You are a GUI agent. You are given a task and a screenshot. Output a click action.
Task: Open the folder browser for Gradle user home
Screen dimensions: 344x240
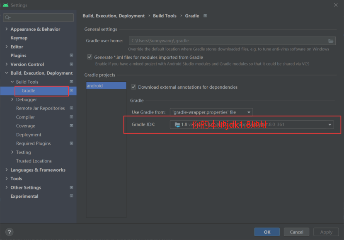330,41
